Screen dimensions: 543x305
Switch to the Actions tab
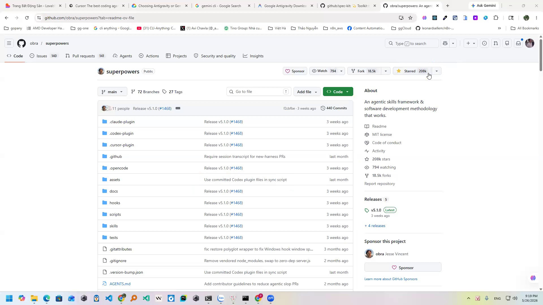click(149, 56)
